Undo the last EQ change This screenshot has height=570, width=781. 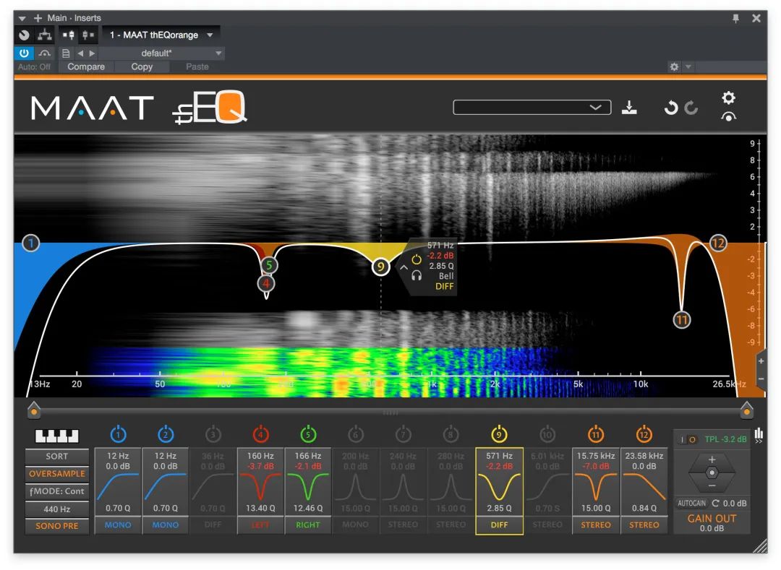point(671,108)
